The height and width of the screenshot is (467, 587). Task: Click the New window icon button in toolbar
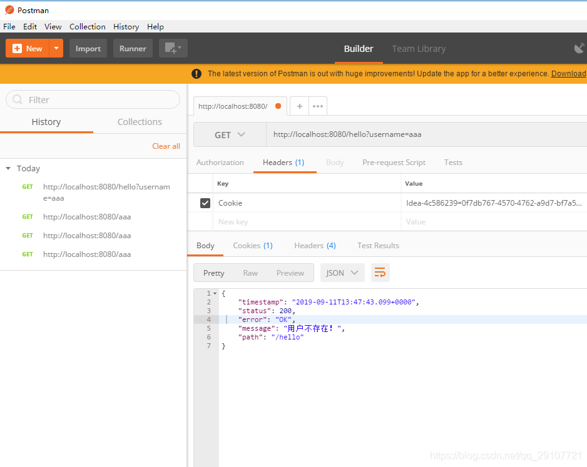[173, 48]
